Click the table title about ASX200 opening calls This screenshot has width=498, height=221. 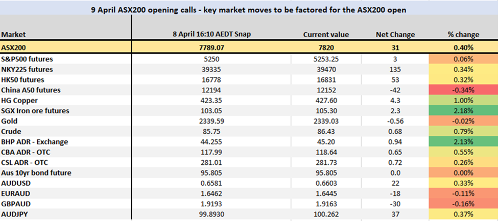point(249,9)
